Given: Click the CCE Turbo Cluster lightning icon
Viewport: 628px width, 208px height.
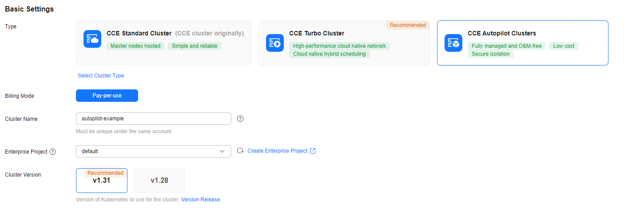Looking at the screenshot, I should [275, 43].
